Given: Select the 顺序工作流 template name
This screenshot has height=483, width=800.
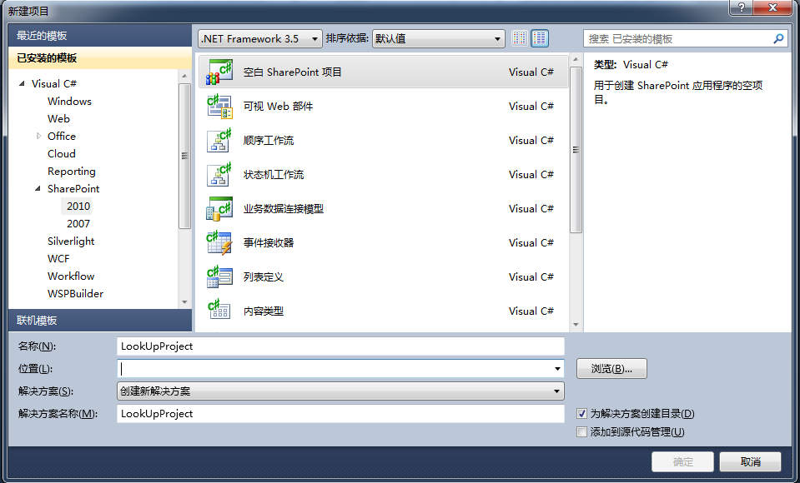Looking at the screenshot, I should click(x=269, y=140).
